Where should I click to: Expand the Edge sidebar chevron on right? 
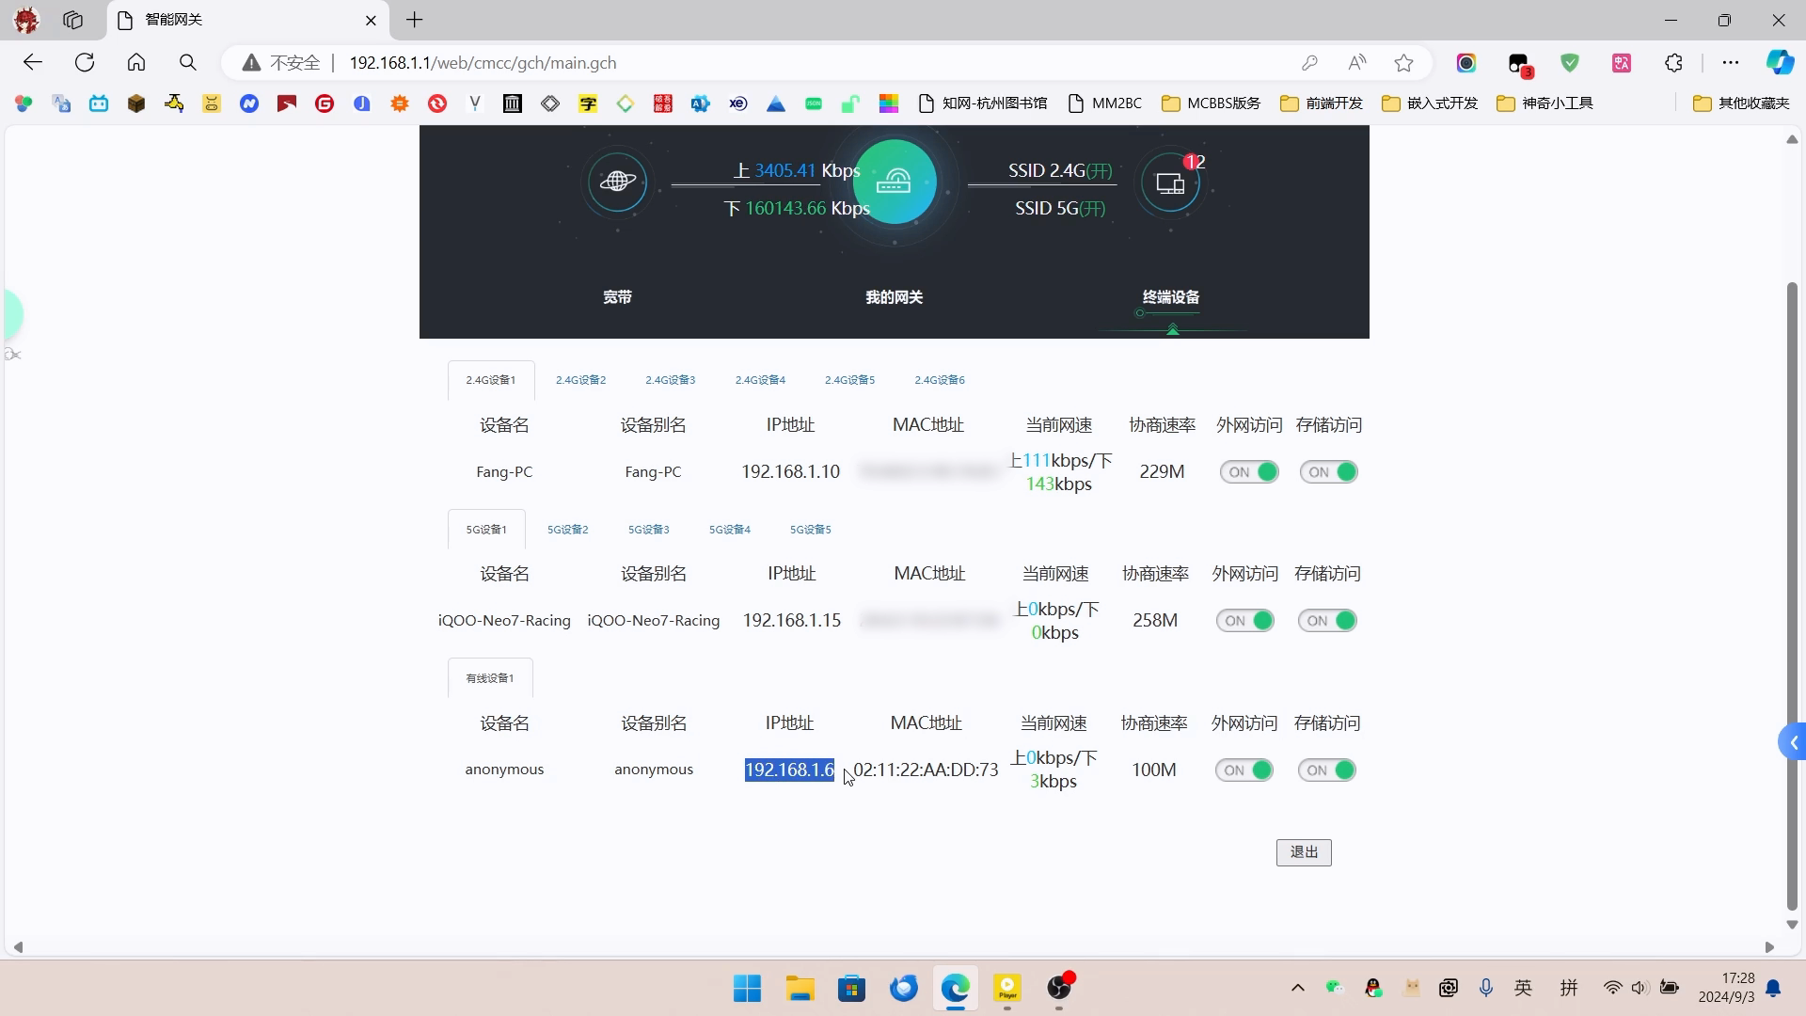click(x=1793, y=742)
